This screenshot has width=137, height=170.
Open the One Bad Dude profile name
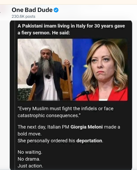pyautogui.click(x=32, y=10)
